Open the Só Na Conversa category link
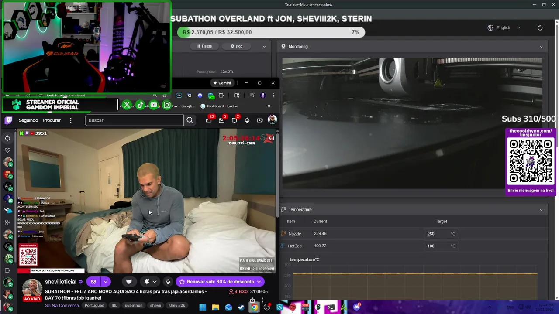Image resolution: width=559 pixels, height=314 pixels. [x=62, y=305]
